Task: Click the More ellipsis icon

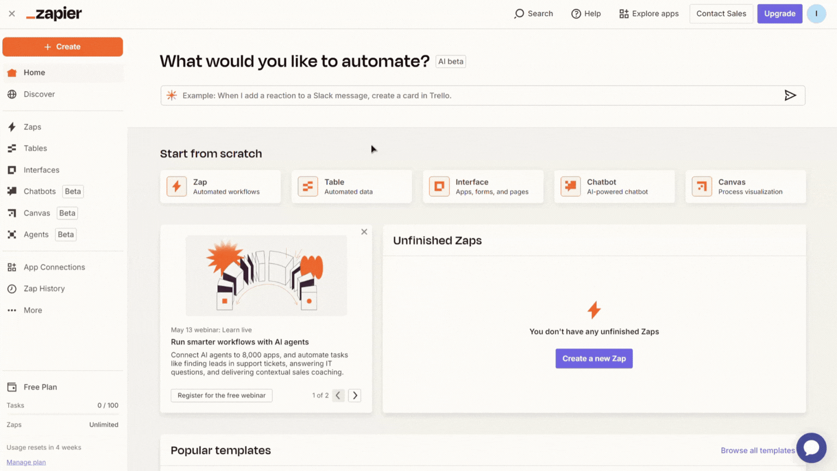Action: point(12,310)
